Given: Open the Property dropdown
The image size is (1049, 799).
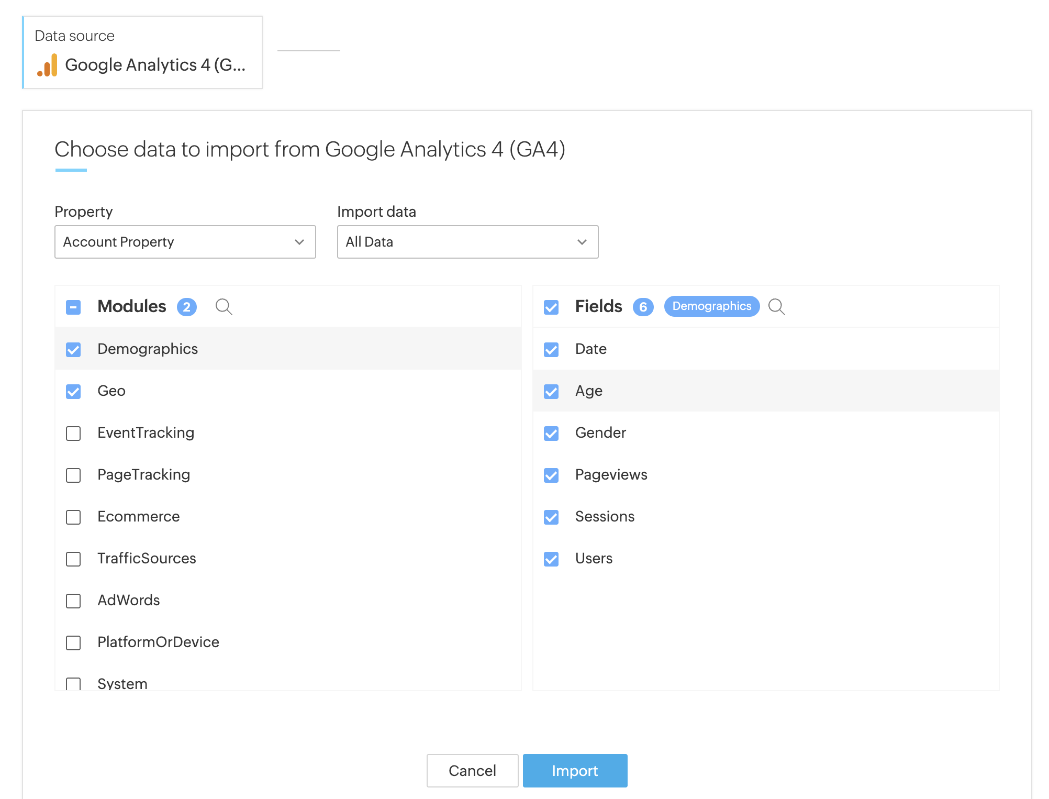Looking at the screenshot, I should 185,242.
